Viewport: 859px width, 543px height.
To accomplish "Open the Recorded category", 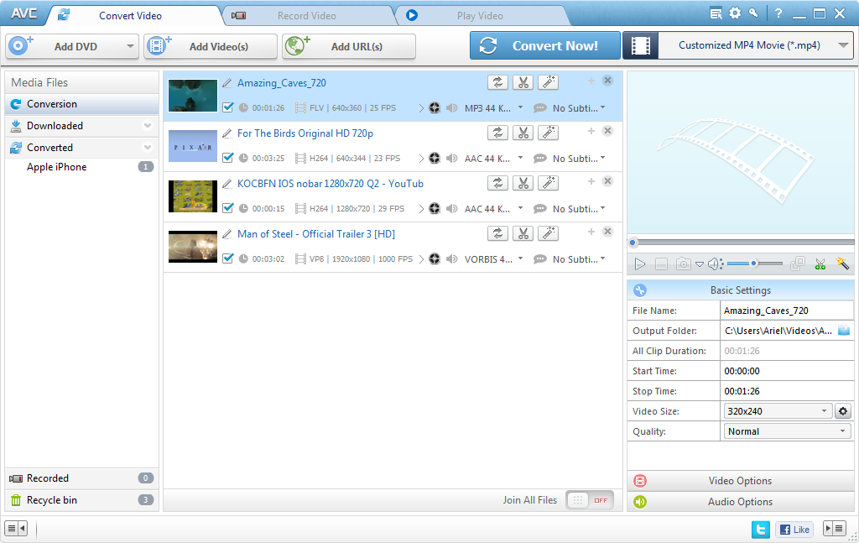I will tap(81, 478).
